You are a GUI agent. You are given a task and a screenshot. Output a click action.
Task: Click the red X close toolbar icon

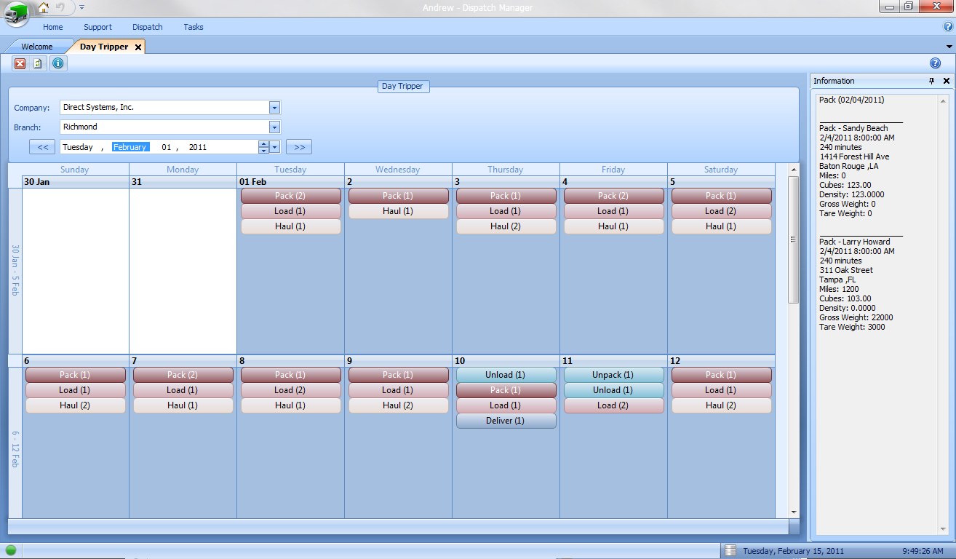(20, 63)
